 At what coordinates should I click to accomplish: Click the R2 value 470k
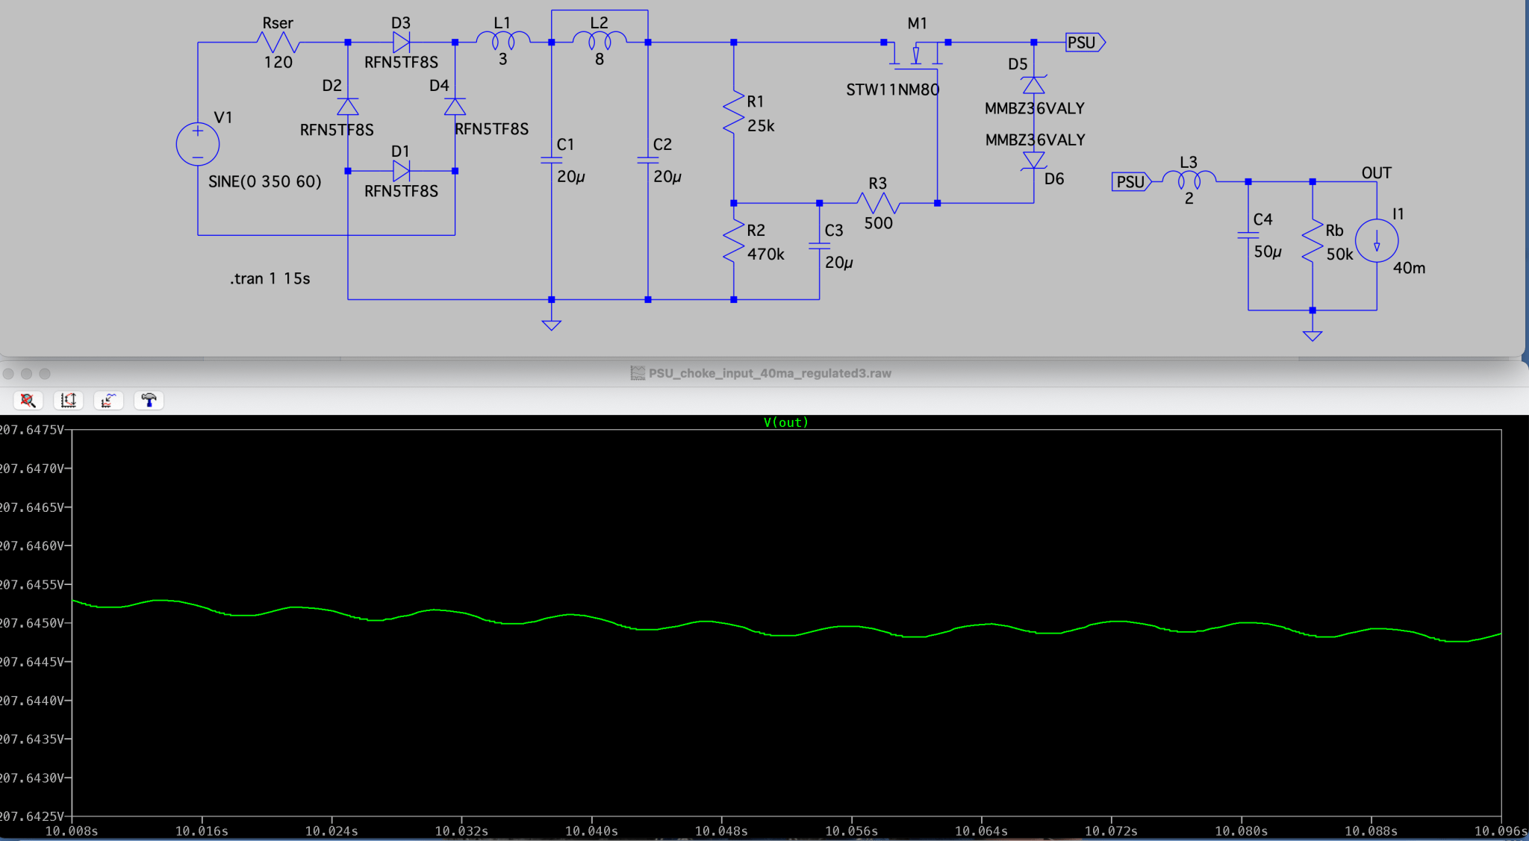pyautogui.click(x=766, y=254)
